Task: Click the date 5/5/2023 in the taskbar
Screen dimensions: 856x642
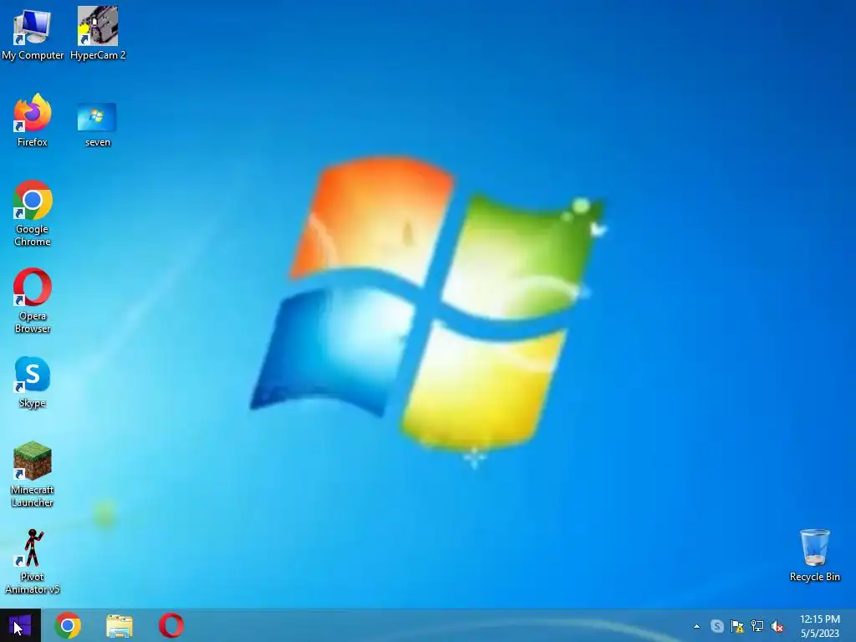Action: 820,634
